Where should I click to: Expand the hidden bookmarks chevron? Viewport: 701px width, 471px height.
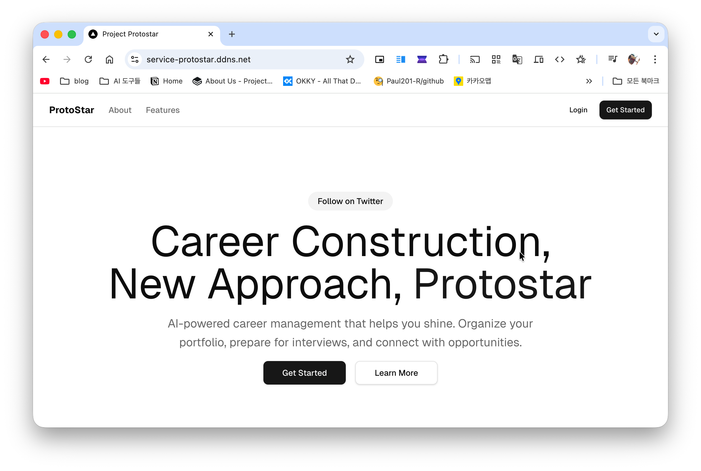point(589,81)
